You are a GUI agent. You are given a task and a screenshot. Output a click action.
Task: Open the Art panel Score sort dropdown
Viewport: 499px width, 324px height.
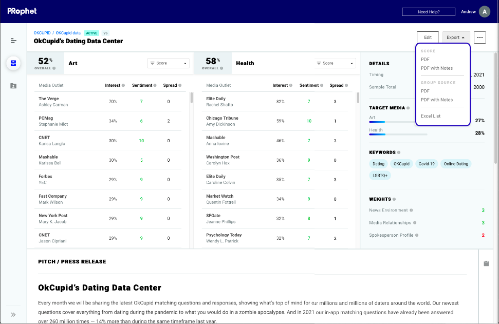coord(169,63)
